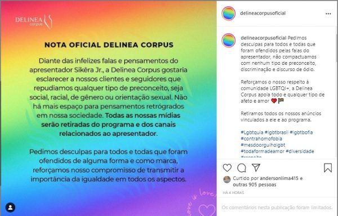This screenshot has width=338, height=216.
Task: Open the #lgbtbrasil hashtag
Action: [x=277, y=133]
